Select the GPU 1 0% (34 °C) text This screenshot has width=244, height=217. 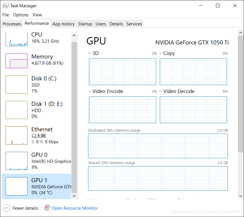(x=42, y=192)
